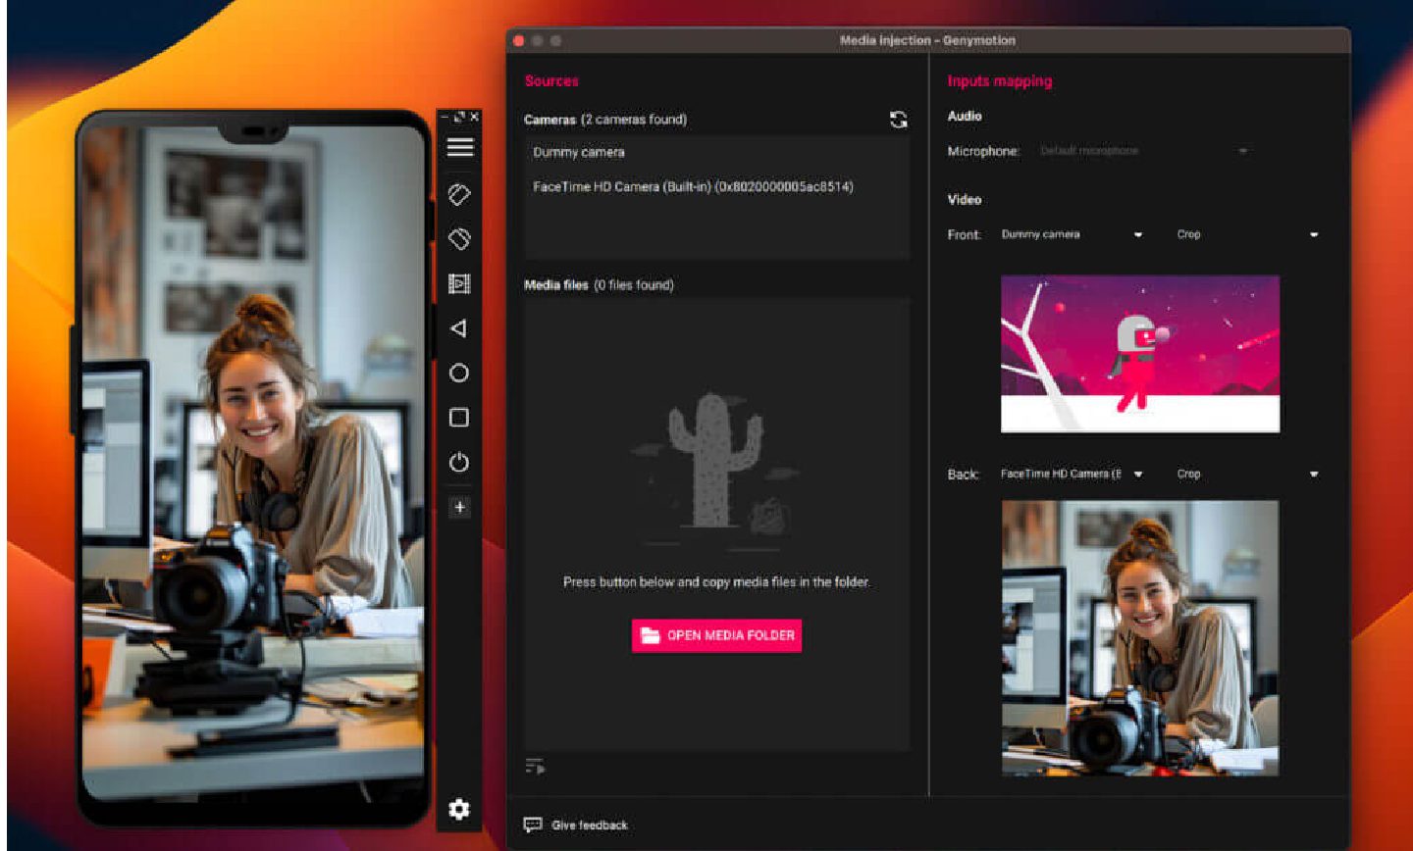Refresh the cameras list
Screen dimensions: 1413x851
click(x=898, y=120)
